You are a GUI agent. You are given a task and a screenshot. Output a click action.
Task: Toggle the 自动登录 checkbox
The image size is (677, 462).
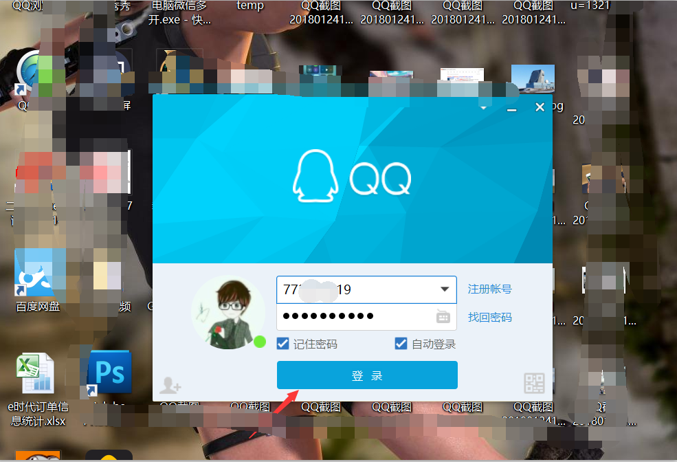pos(401,344)
